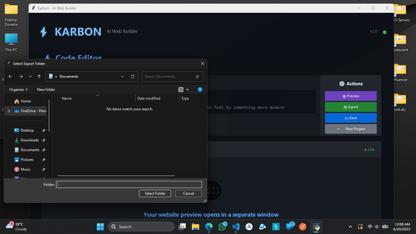416x234 pixels.
Task: Switch to Visual Studio Code on taskbar
Action: coord(235,227)
